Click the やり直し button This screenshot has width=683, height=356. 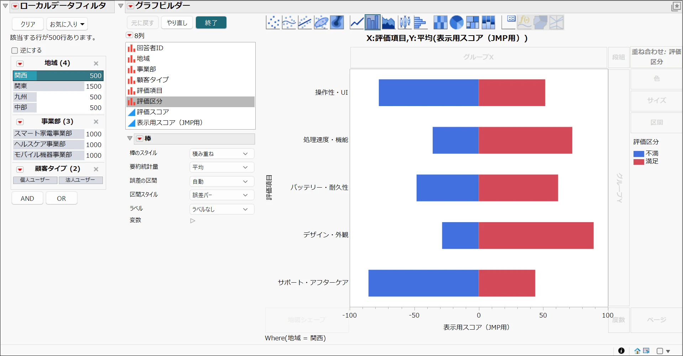point(177,23)
